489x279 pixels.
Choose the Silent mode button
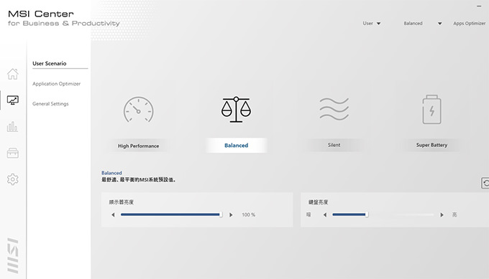pos(334,145)
